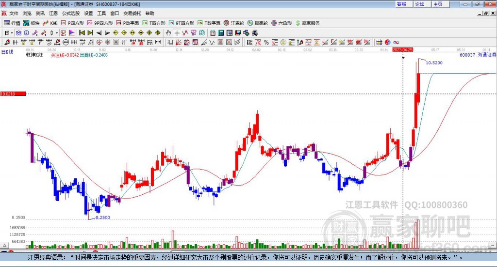Open the 浏览 menu
497x267 pixels.
[x=27, y=13]
